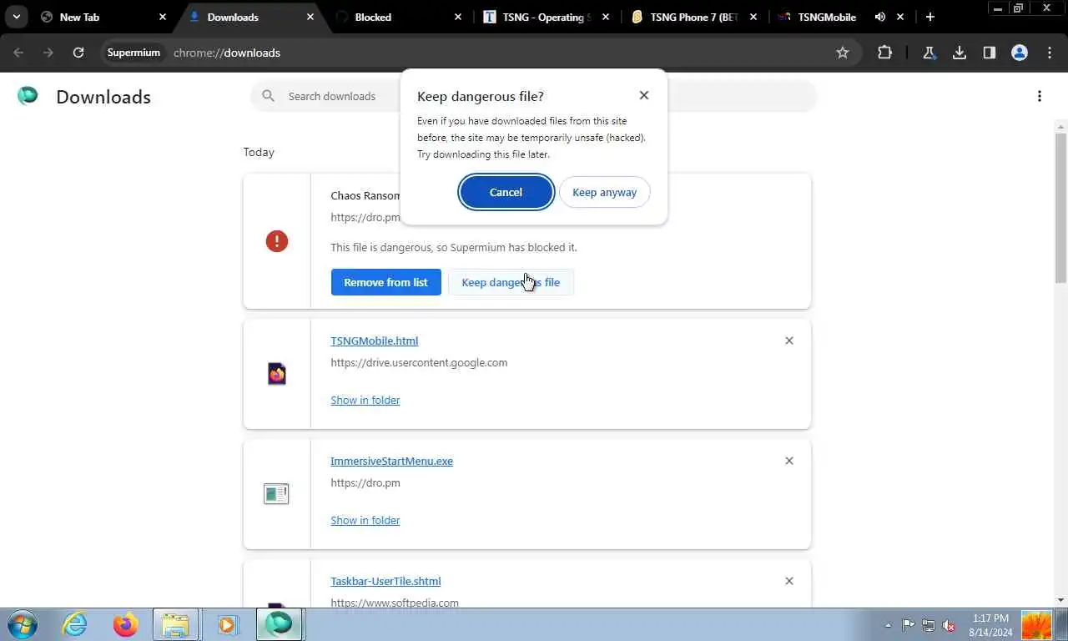
Task: Switch to the New Tab tab
Action: click(x=103, y=17)
